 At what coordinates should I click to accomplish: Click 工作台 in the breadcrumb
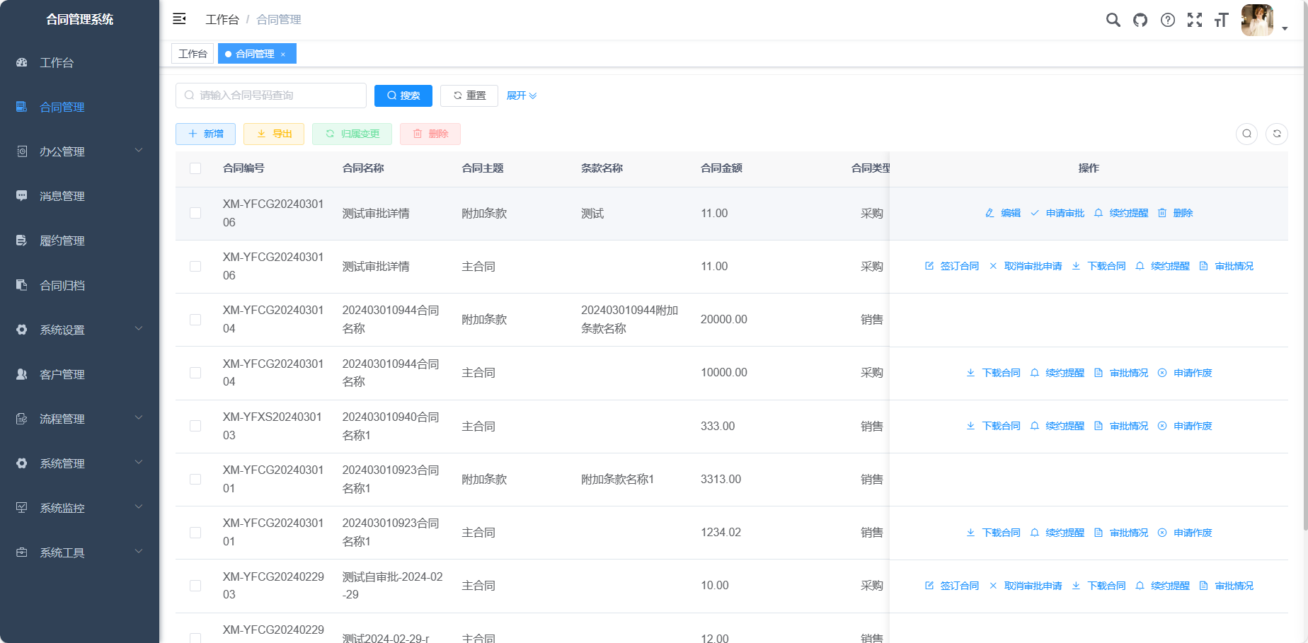point(222,20)
